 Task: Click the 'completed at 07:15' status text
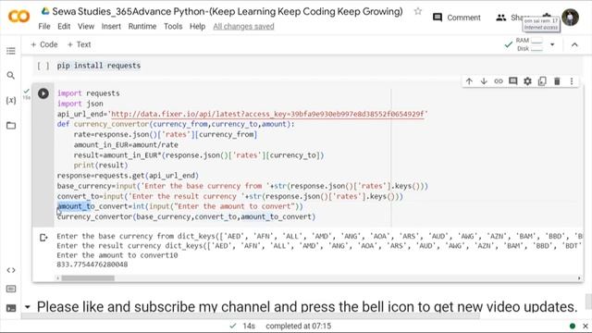pyautogui.click(x=298, y=326)
